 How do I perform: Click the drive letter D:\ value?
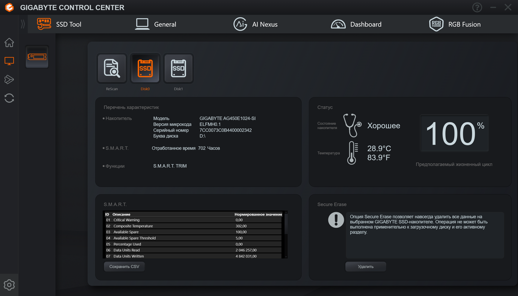point(202,136)
